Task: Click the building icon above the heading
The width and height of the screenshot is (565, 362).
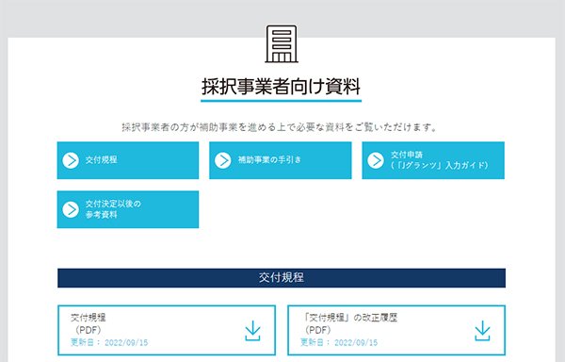Action: pos(282,43)
